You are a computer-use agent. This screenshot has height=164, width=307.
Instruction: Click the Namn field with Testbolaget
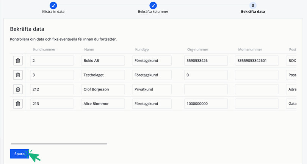pos(103,75)
